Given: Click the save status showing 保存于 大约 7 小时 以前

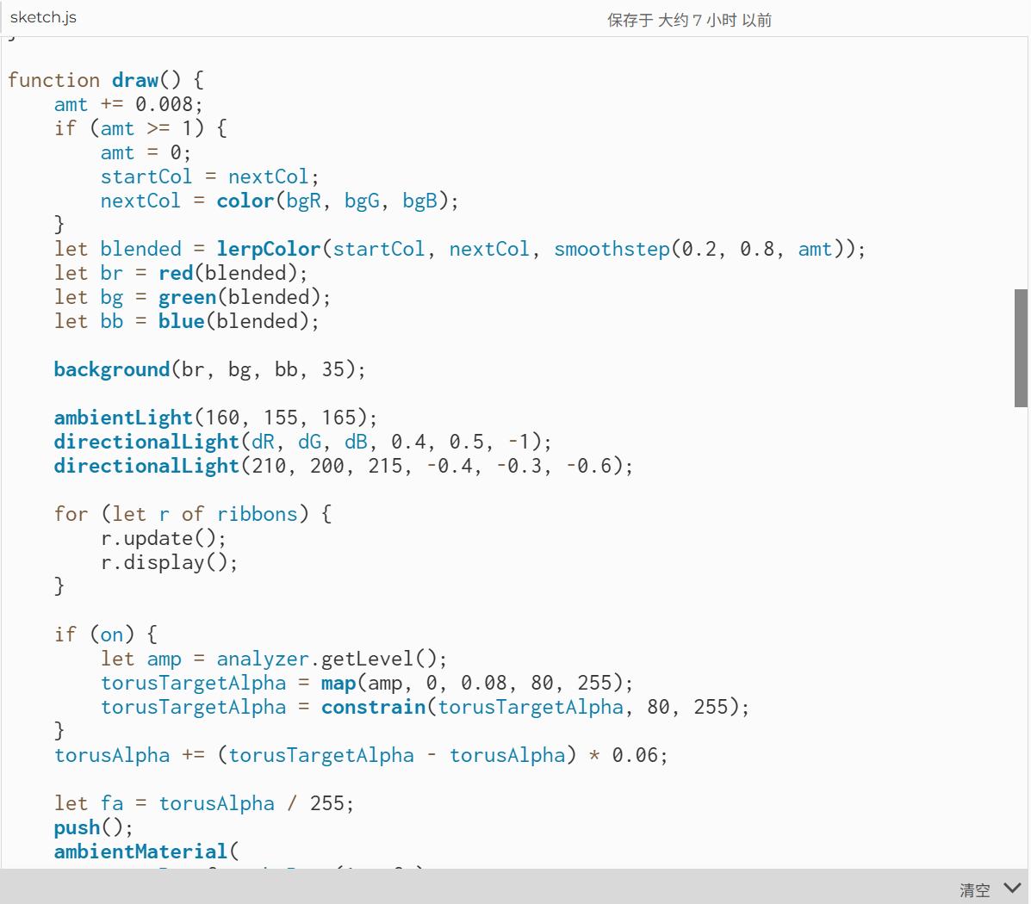Looking at the screenshot, I should (688, 19).
